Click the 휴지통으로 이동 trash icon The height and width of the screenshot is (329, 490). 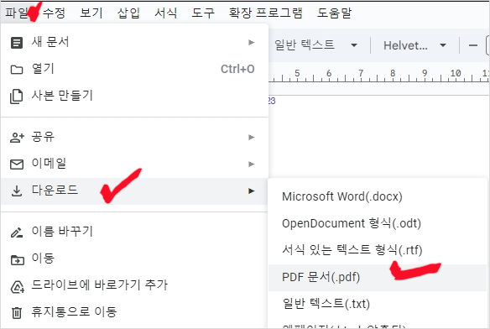pyautogui.click(x=17, y=313)
